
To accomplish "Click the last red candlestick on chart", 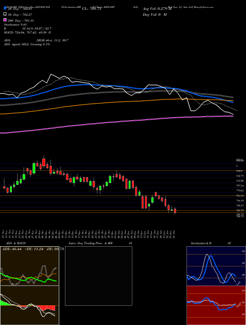I will [x=175, y=211].
